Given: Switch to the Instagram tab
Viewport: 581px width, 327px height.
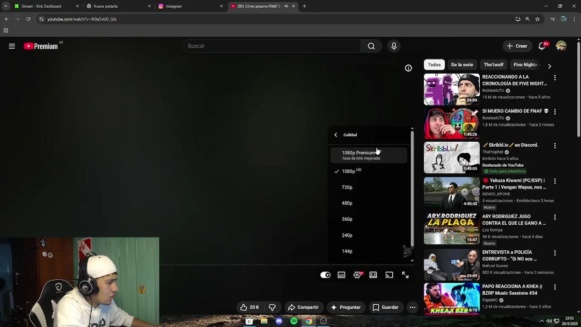Looking at the screenshot, I should [191, 6].
